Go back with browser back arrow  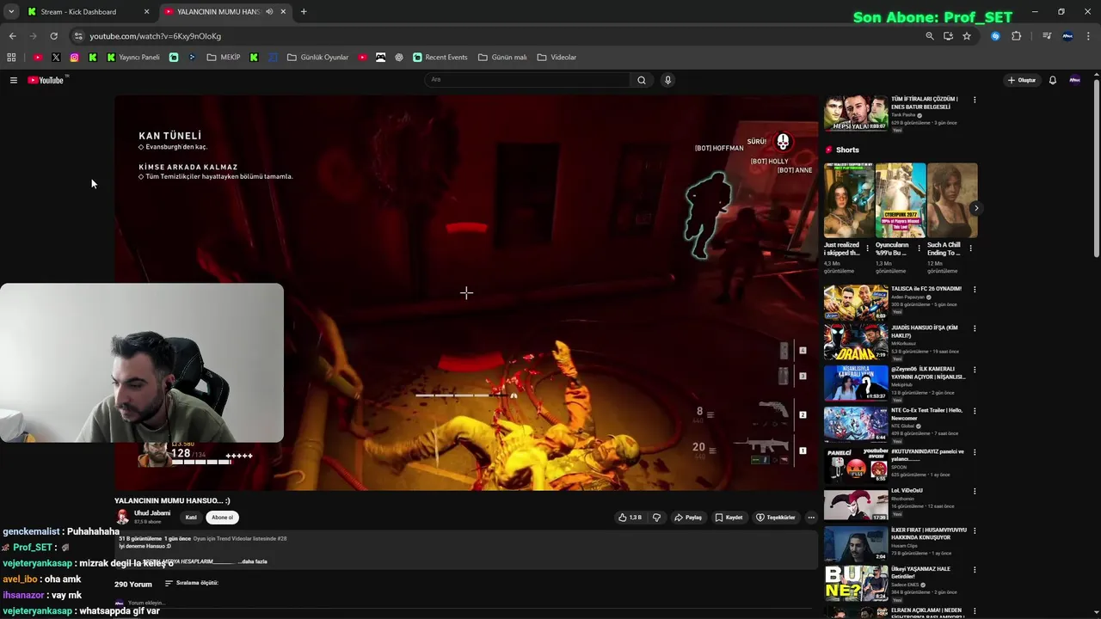click(12, 36)
